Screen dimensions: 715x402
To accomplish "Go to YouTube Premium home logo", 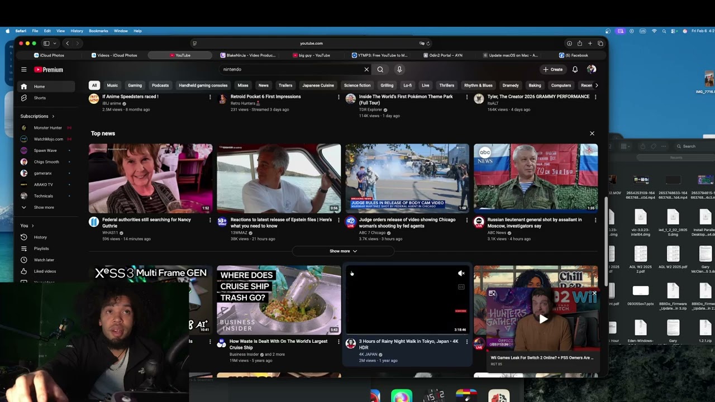I will tap(49, 70).
